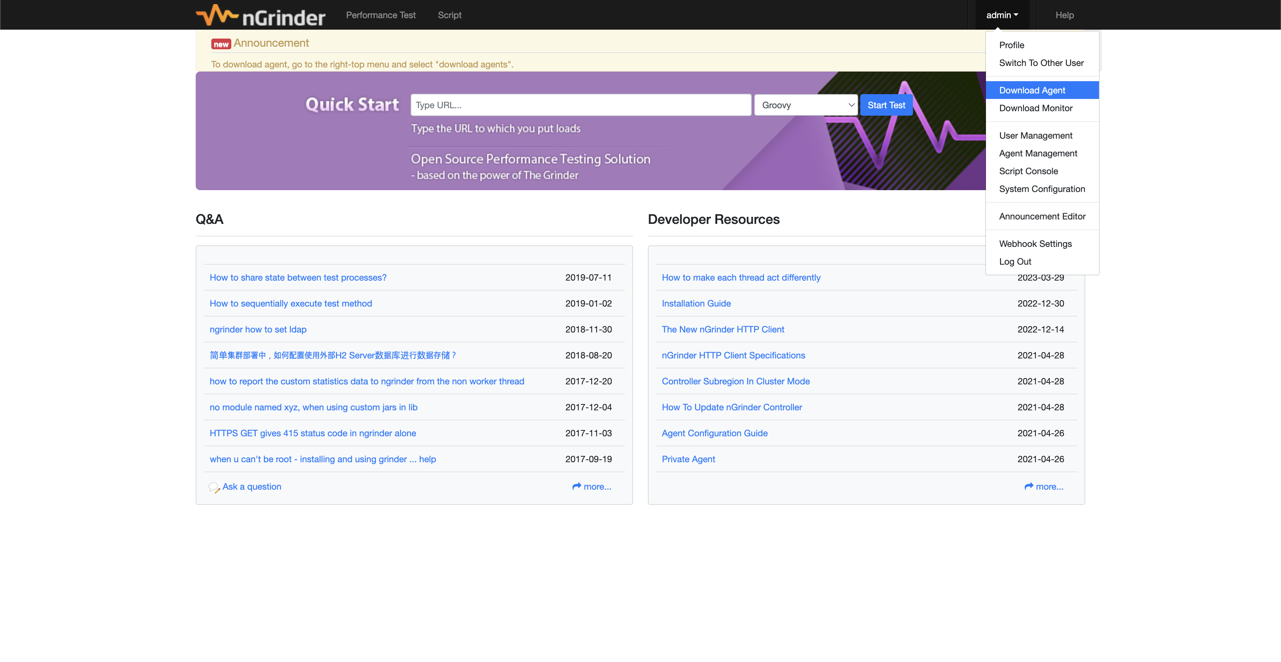Click the Q&A more arrow icon
1281x662 pixels.
click(576, 486)
